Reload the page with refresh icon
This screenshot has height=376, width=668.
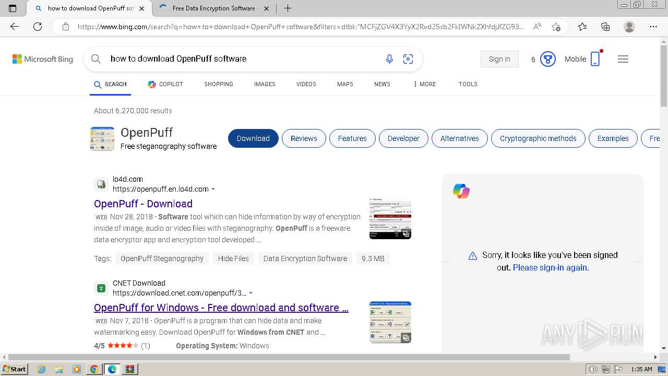38,27
